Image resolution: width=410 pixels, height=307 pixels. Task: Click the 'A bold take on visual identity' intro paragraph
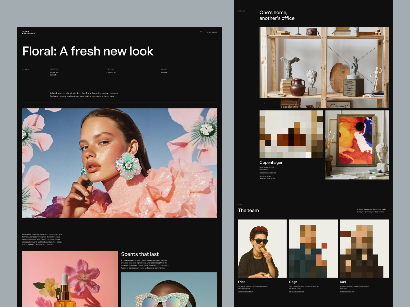point(84,95)
